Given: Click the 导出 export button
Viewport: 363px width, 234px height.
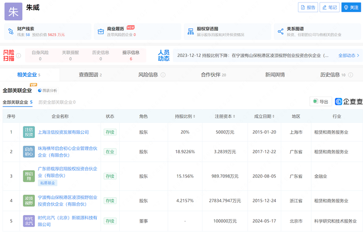Looking at the screenshot, I should coord(320,102).
